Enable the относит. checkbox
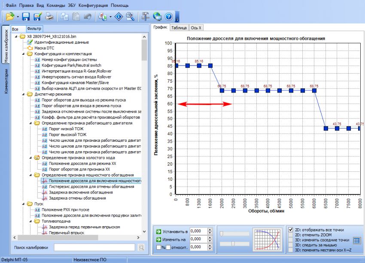This screenshot has width=365, height=263. coord(168,248)
